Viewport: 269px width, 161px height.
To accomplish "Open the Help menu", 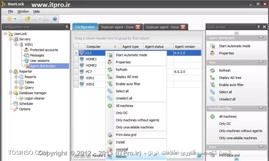I will (37, 11).
